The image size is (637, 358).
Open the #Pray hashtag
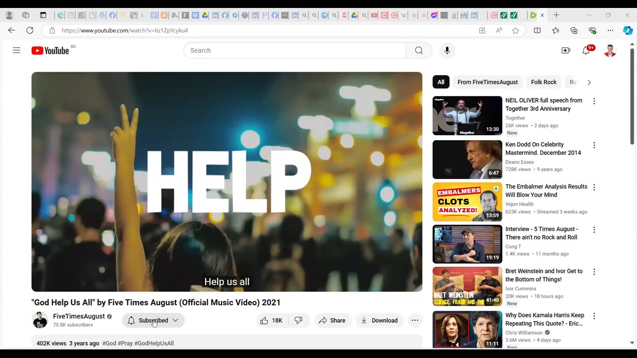tap(125, 343)
